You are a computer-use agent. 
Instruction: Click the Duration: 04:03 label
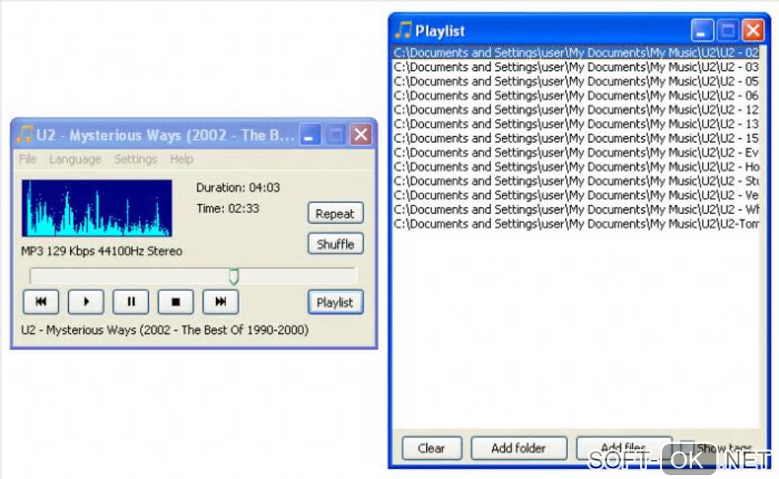[x=238, y=188]
